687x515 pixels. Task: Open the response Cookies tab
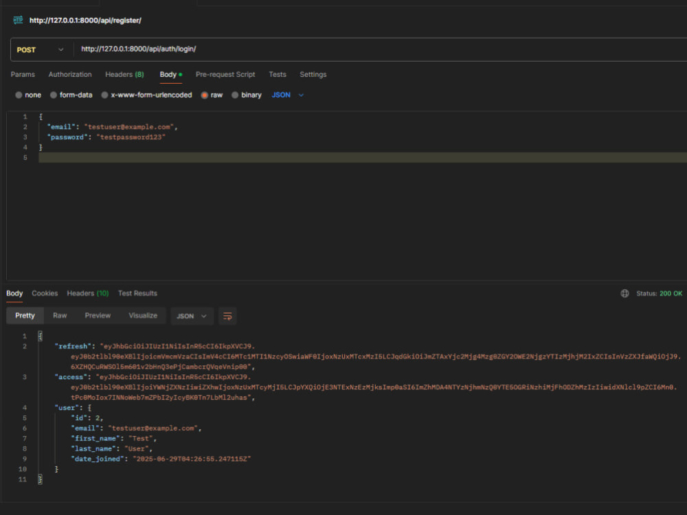click(x=45, y=293)
